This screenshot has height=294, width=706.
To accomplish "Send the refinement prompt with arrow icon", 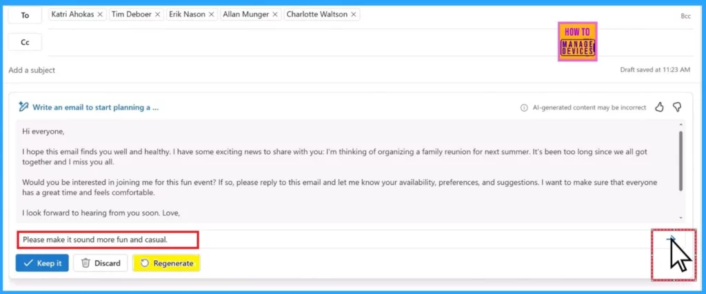I will coord(672,239).
